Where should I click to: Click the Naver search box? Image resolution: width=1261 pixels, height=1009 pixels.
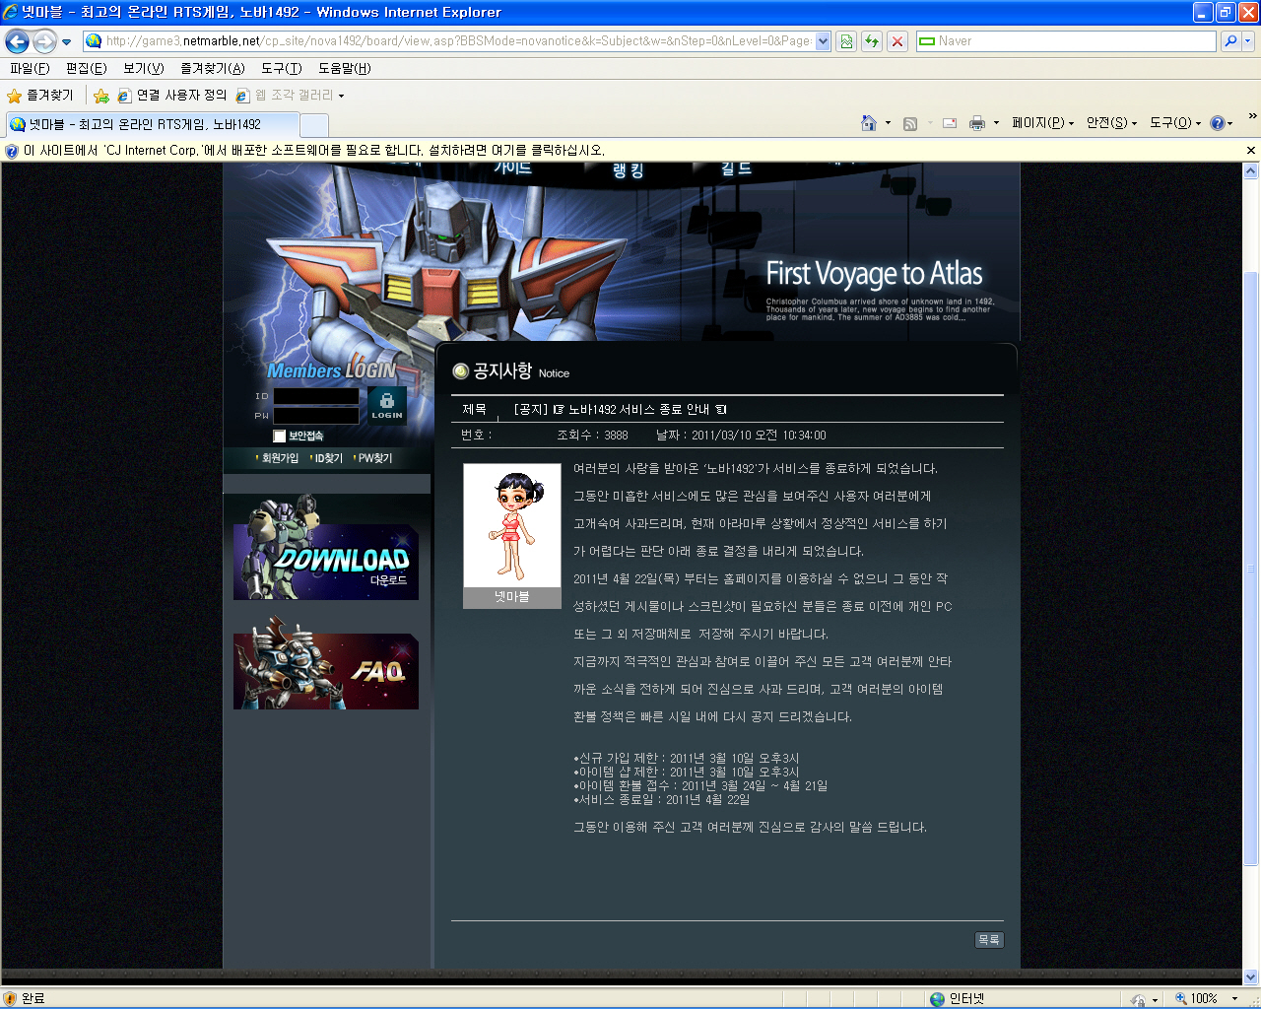1067,41
